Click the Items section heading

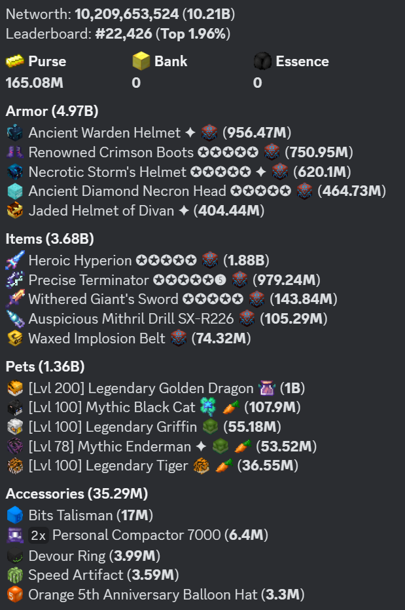(x=50, y=239)
